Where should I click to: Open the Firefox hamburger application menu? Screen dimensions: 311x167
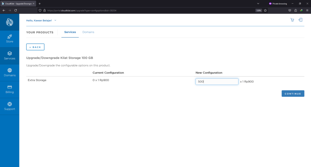307,10
